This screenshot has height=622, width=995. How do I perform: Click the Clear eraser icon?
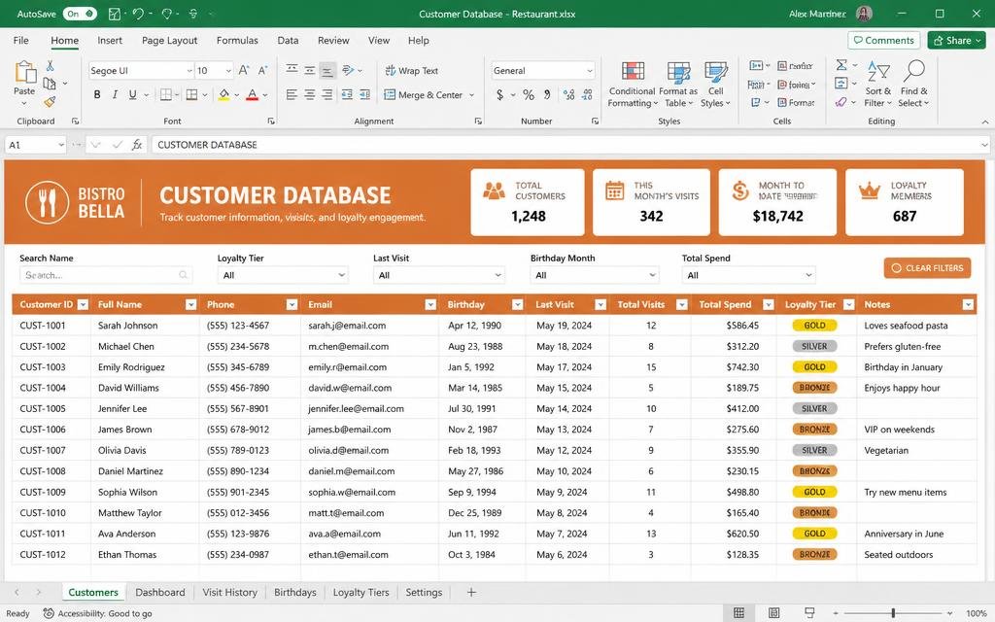[x=841, y=101]
